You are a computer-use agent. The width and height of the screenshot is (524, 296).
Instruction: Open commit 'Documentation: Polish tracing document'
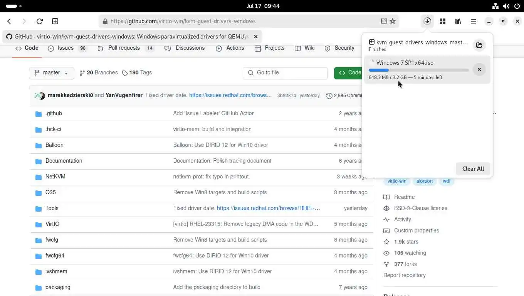pyautogui.click(x=222, y=161)
